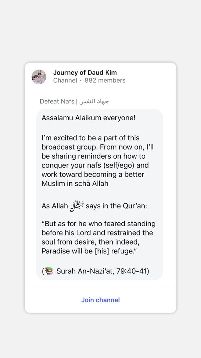
Task: Tap 'says in the Qur'an:' text
Action: 116,206
